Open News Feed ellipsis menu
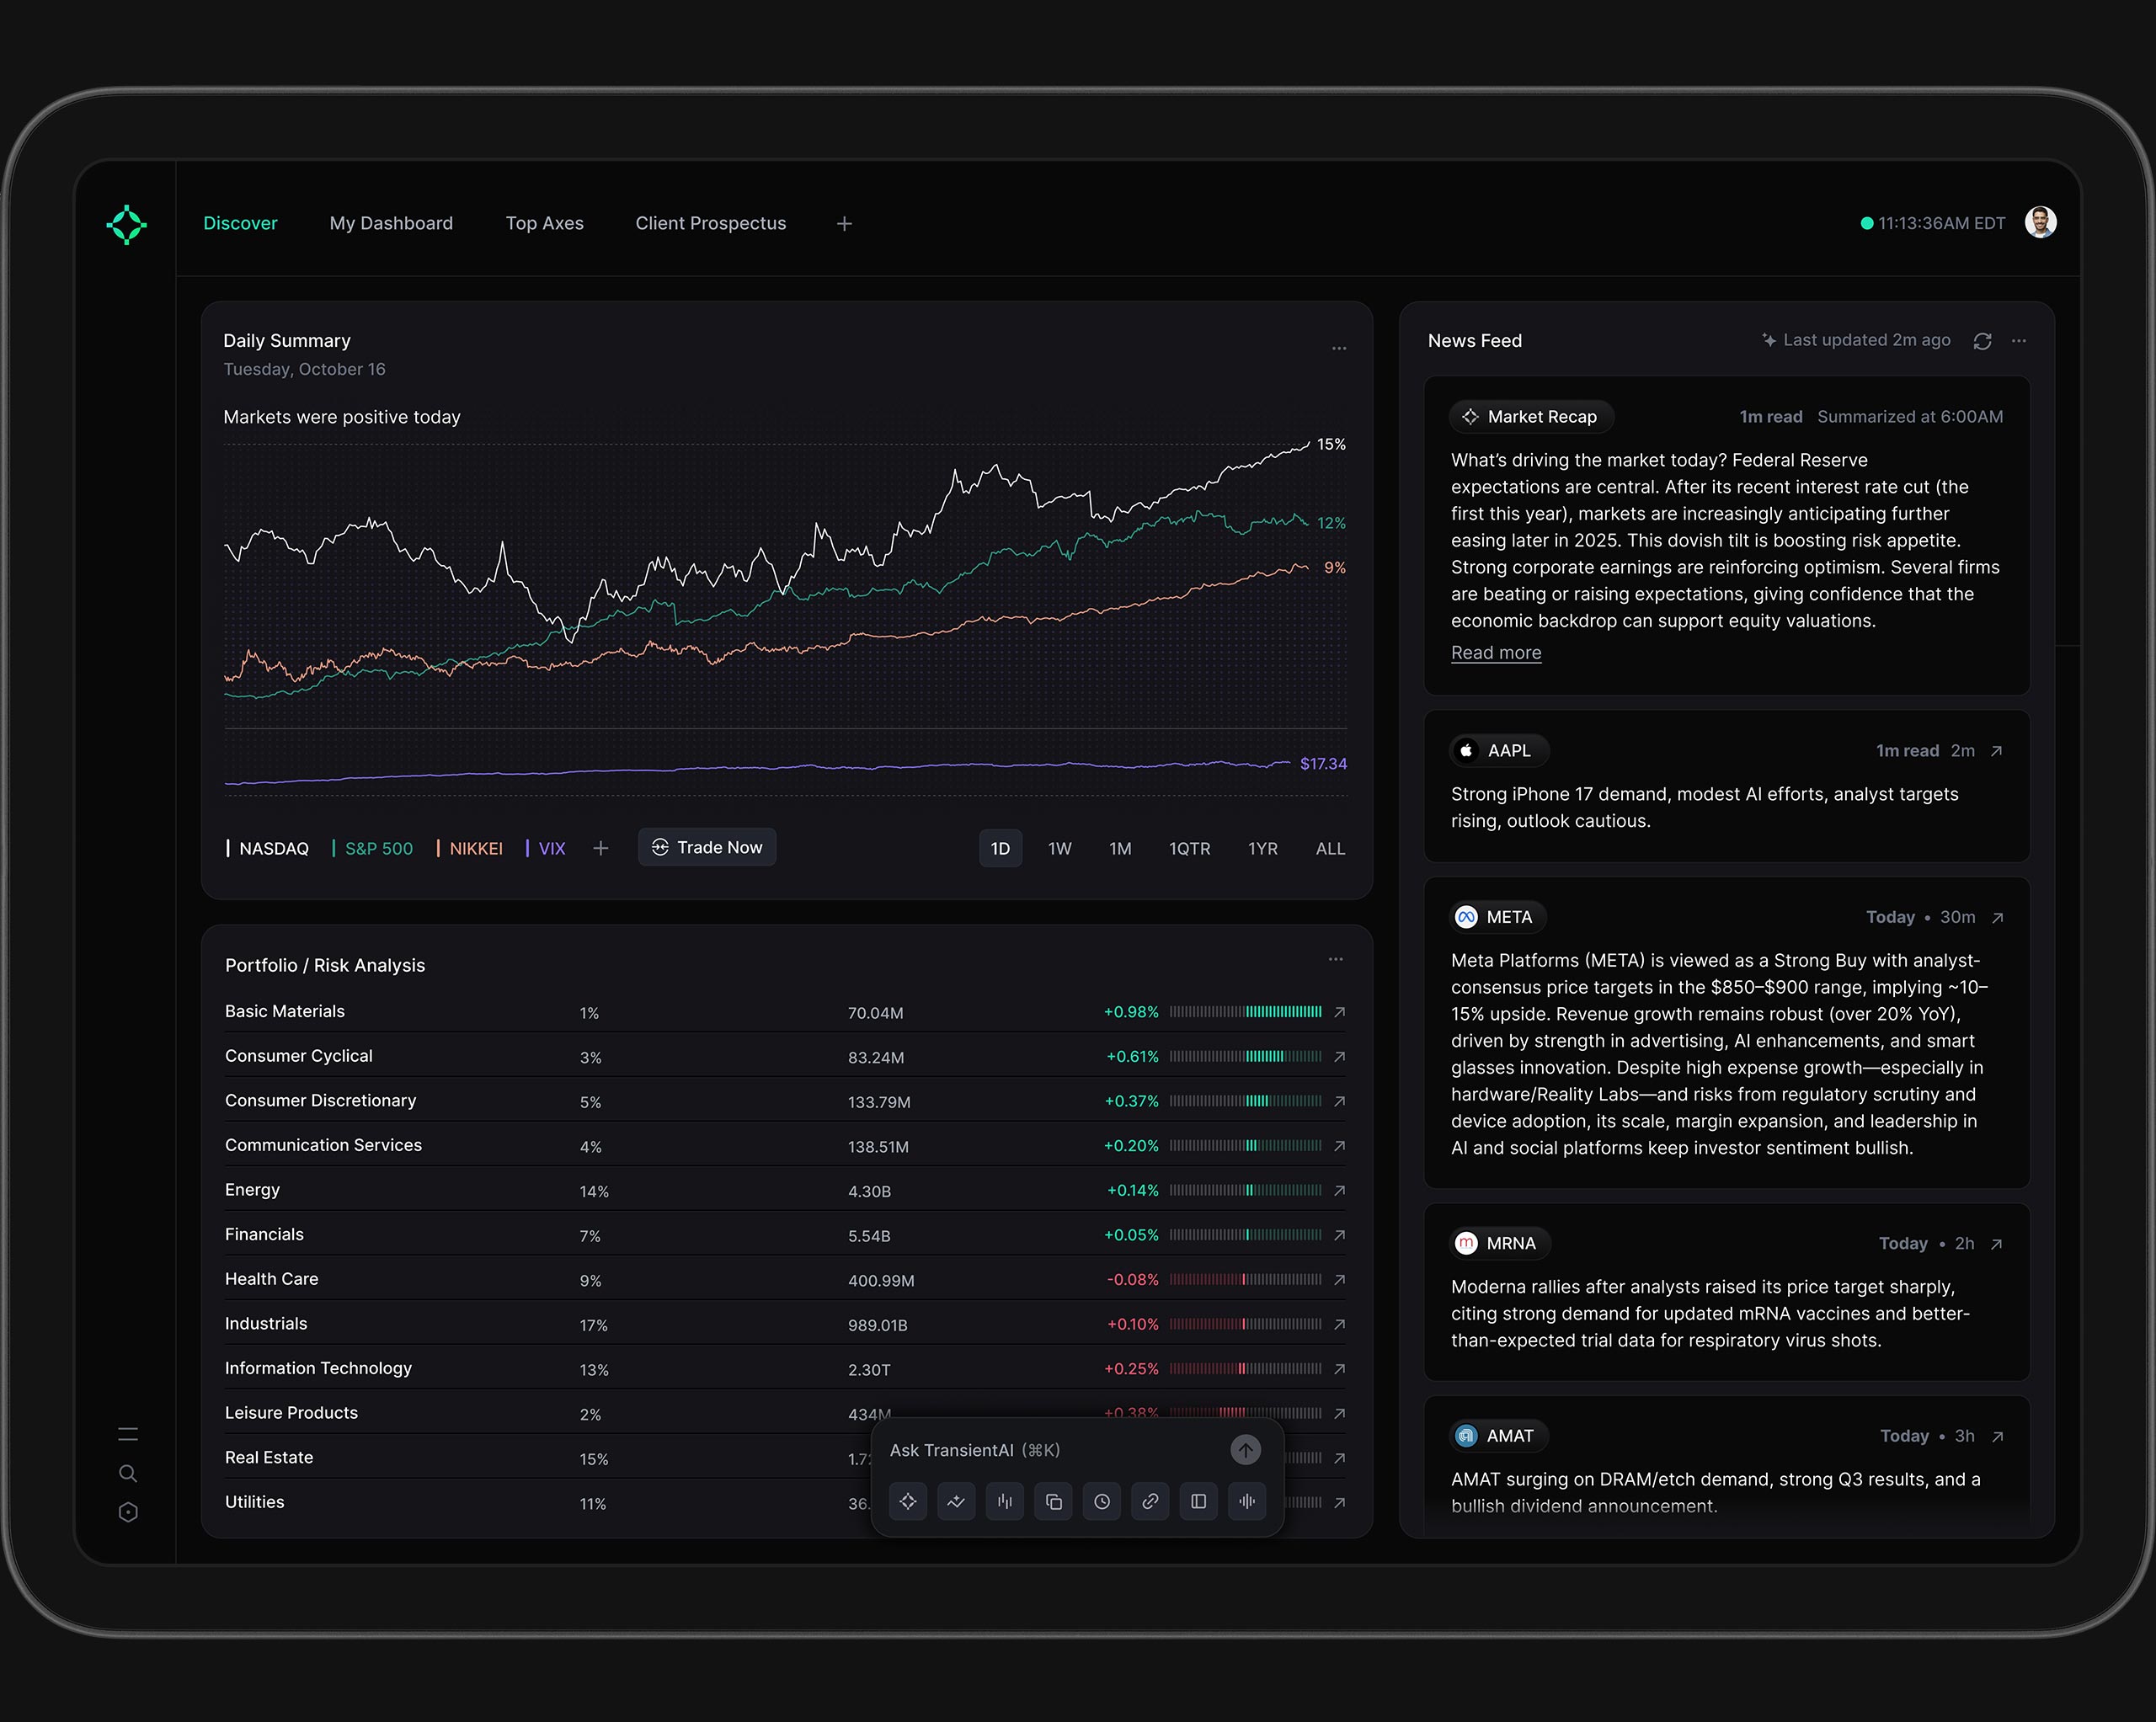2156x1722 pixels. pos(2018,341)
